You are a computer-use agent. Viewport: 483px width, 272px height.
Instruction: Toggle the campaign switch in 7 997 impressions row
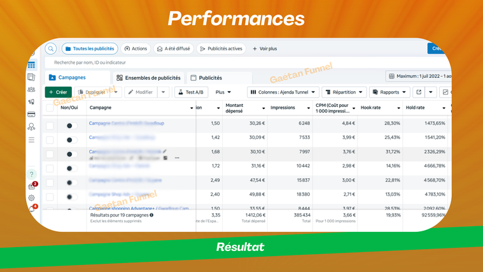coord(72,154)
